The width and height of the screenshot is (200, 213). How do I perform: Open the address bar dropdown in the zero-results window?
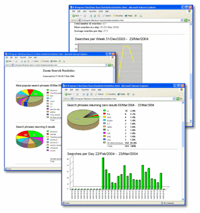click(174, 99)
